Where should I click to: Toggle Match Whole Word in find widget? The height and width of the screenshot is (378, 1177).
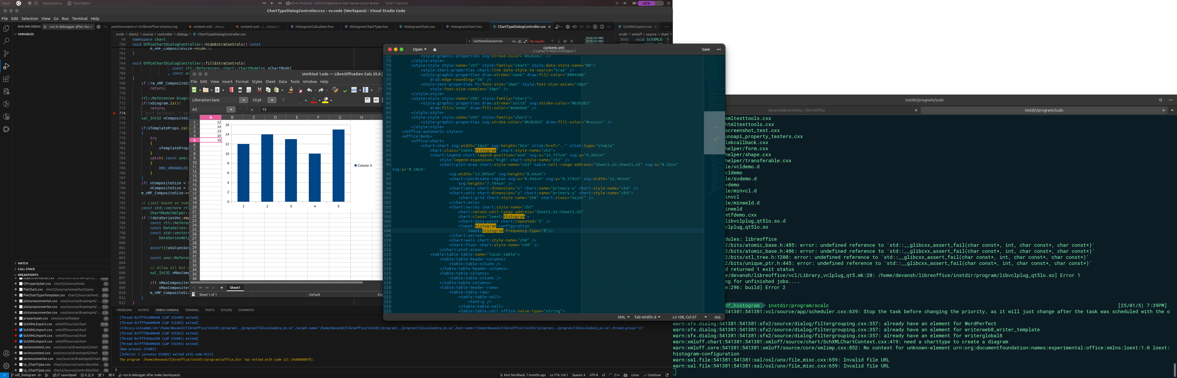pos(520,41)
